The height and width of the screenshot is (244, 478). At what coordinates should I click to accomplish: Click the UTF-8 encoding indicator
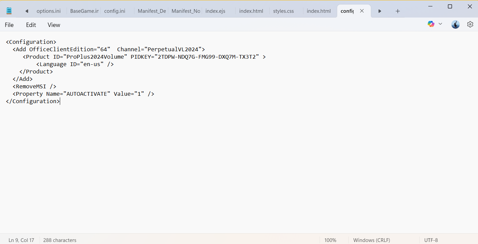pos(431,240)
